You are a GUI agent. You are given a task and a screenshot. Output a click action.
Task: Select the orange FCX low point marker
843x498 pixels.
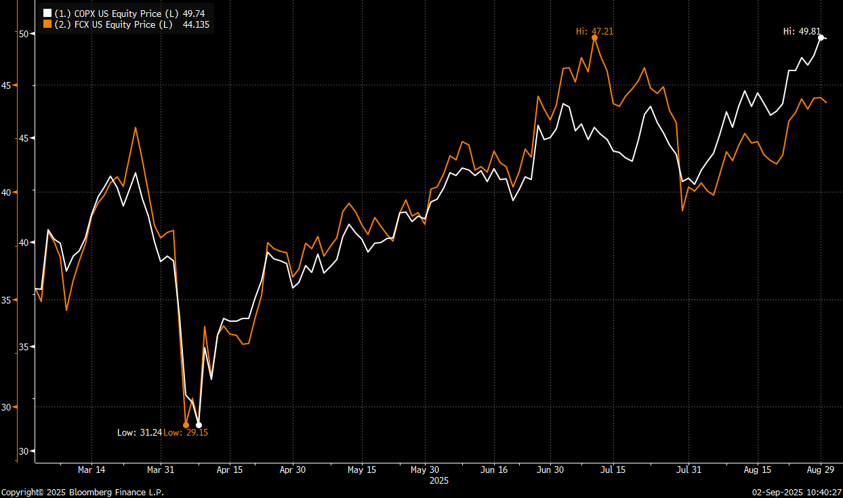[x=186, y=425]
